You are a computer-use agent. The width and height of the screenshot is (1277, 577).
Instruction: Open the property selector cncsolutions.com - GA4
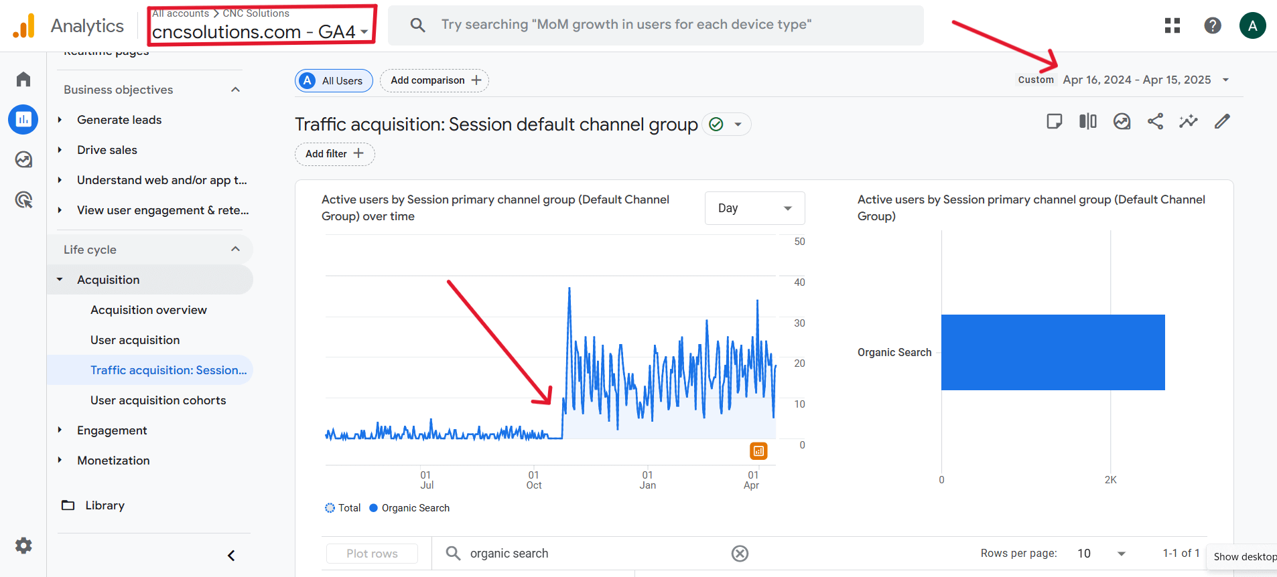pos(260,31)
